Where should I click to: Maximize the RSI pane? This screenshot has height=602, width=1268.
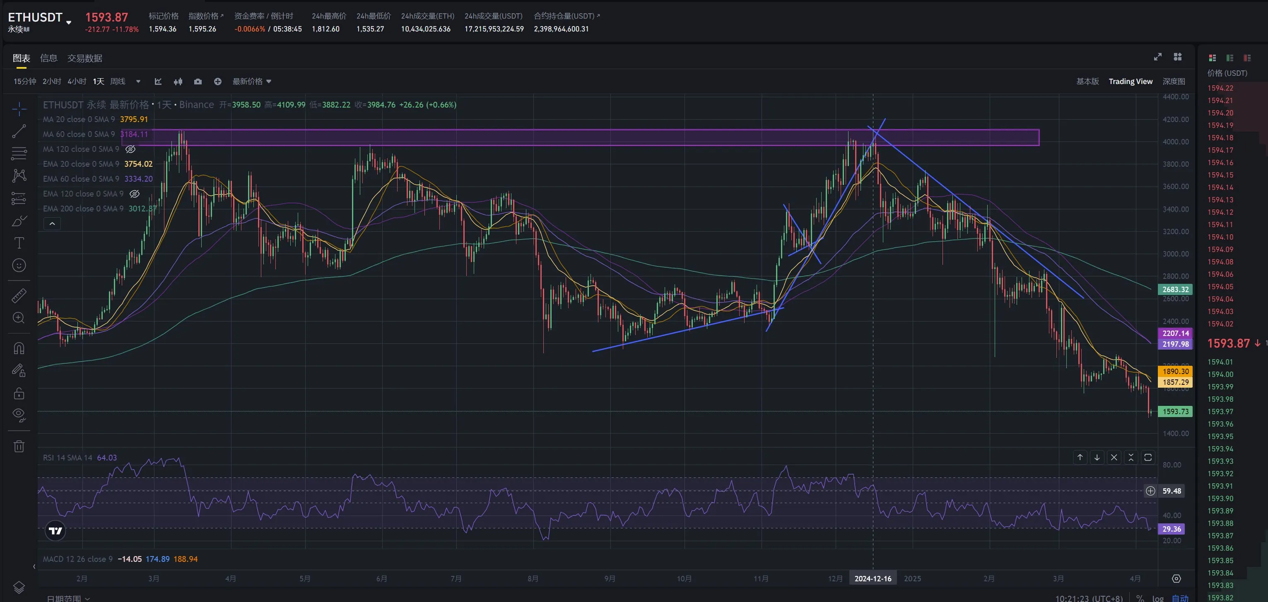tap(1148, 458)
